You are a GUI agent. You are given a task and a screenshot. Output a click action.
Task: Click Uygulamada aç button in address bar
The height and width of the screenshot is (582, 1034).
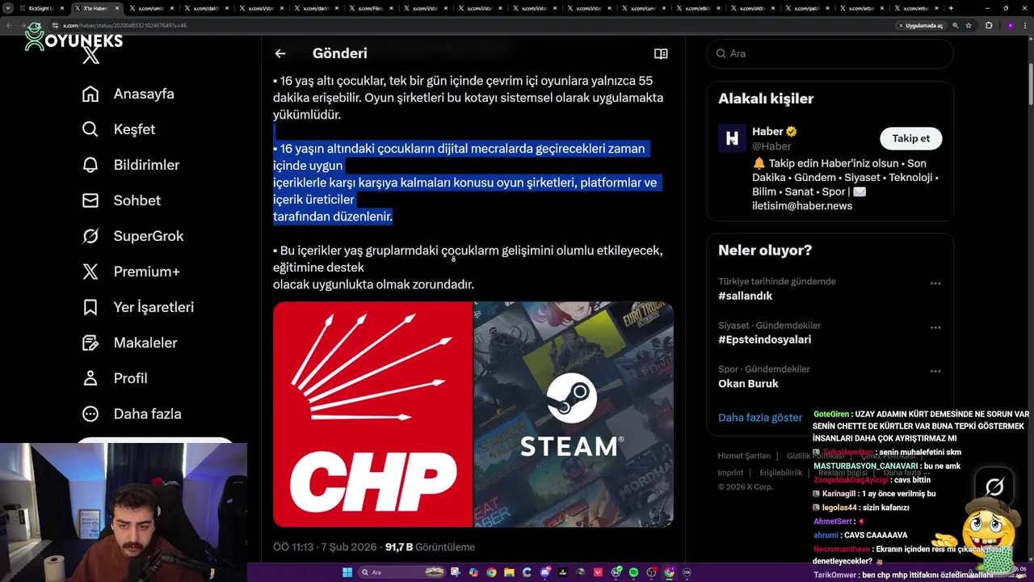[920, 25]
